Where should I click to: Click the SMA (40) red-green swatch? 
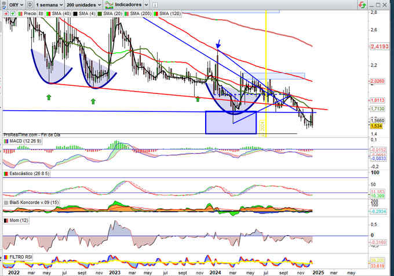49,13
